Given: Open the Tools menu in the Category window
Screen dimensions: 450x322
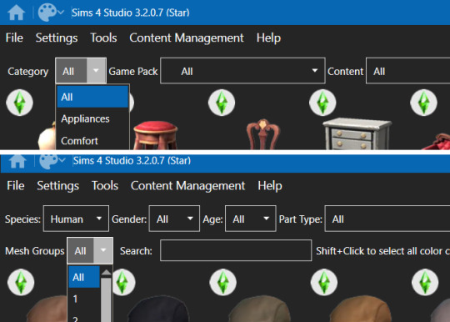Looking at the screenshot, I should [x=103, y=38].
